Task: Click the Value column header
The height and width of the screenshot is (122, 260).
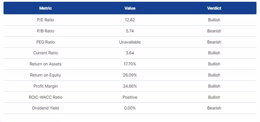Action: (x=130, y=8)
